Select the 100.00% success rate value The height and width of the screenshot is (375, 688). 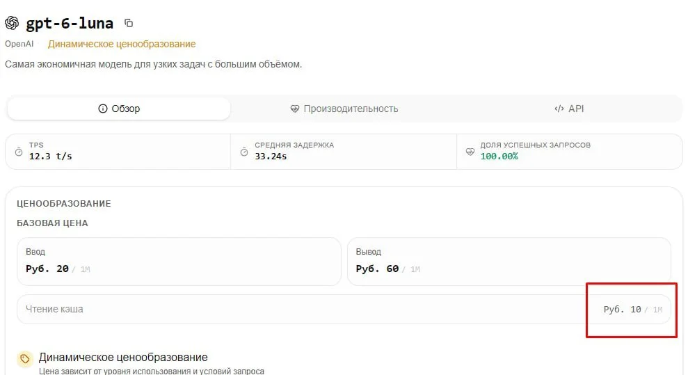[499, 156]
